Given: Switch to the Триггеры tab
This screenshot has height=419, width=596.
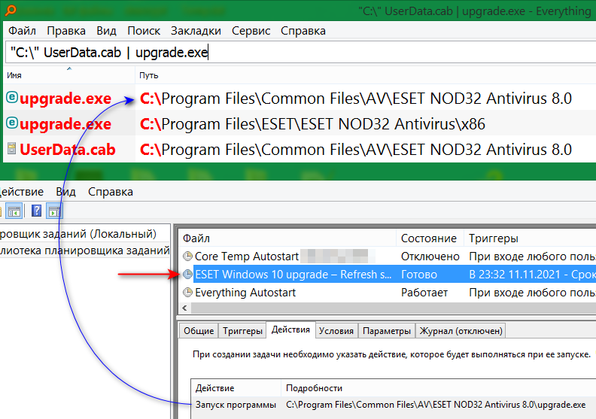Looking at the screenshot, I should pyautogui.click(x=242, y=331).
